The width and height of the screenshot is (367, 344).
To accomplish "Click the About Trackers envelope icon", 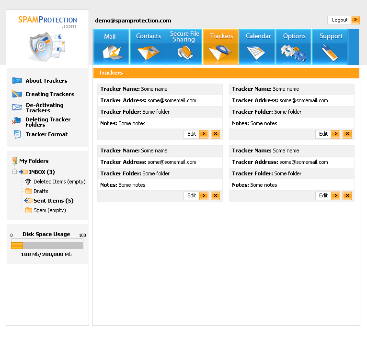I will 17,81.
